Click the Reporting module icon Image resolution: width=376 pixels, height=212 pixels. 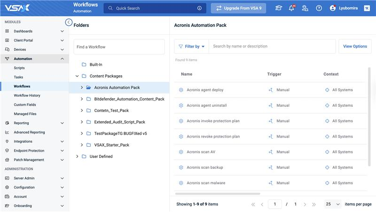pyautogui.click(x=7, y=123)
